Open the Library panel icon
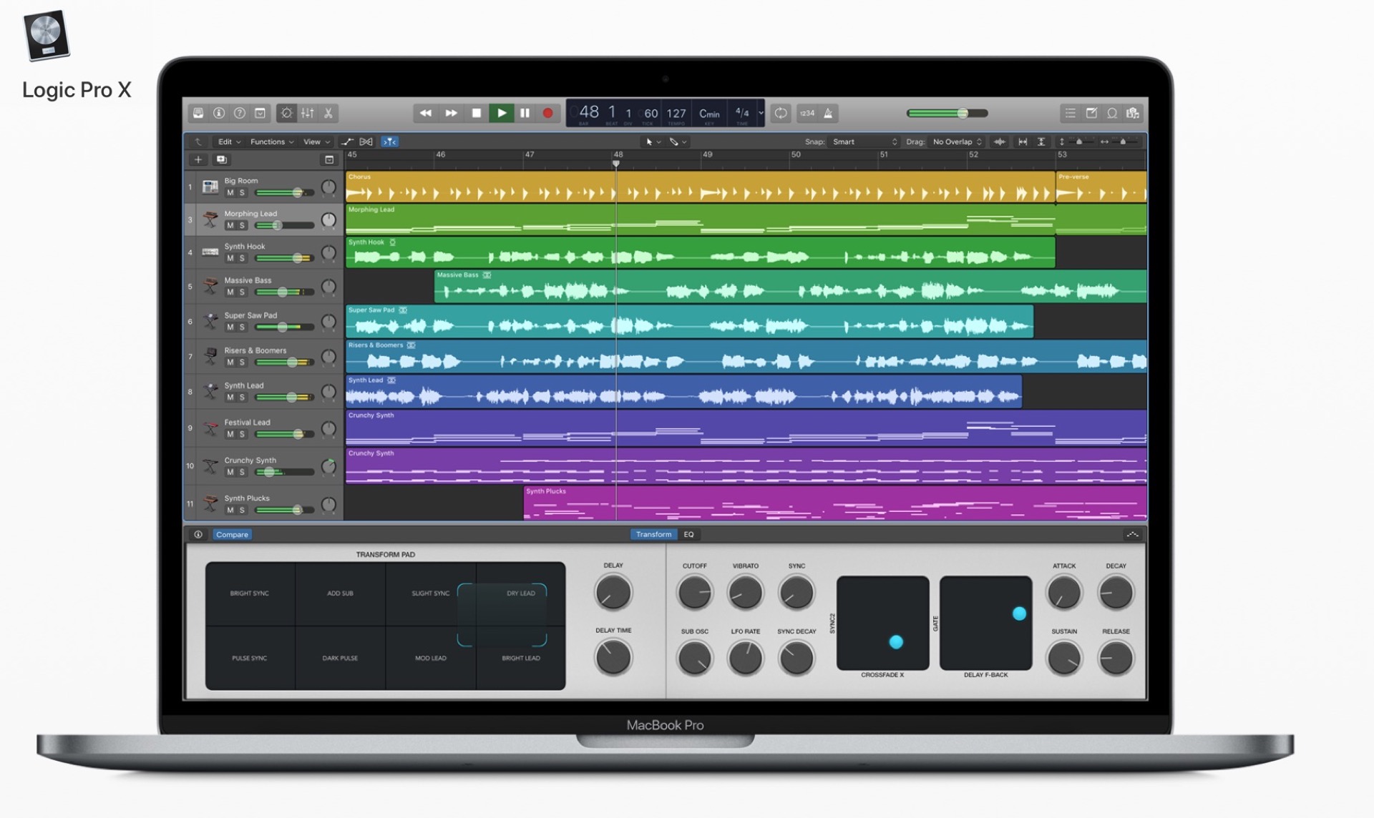The width and height of the screenshot is (1374, 818). click(x=198, y=113)
